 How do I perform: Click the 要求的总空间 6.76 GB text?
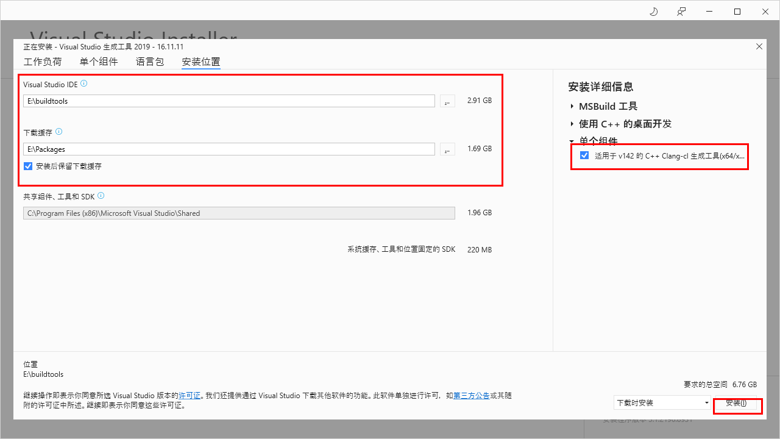[720, 385]
